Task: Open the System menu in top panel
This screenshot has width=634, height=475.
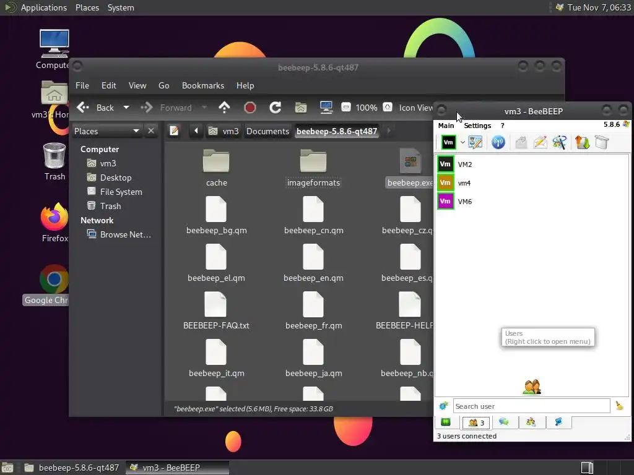Action: click(x=121, y=7)
